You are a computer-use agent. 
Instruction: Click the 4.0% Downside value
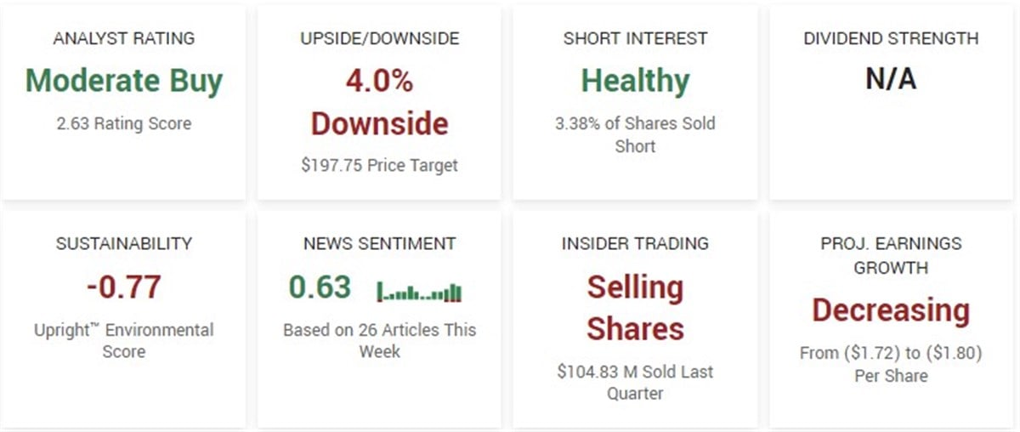379,102
